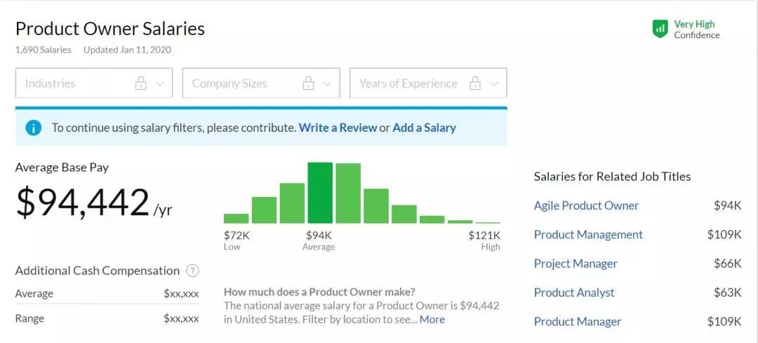Click lock icon in Years of Experience filter
758x343 pixels.
pyautogui.click(x=475, y=83)
